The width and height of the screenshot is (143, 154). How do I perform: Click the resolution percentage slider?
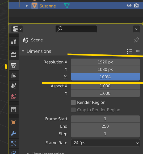point(105,77)
